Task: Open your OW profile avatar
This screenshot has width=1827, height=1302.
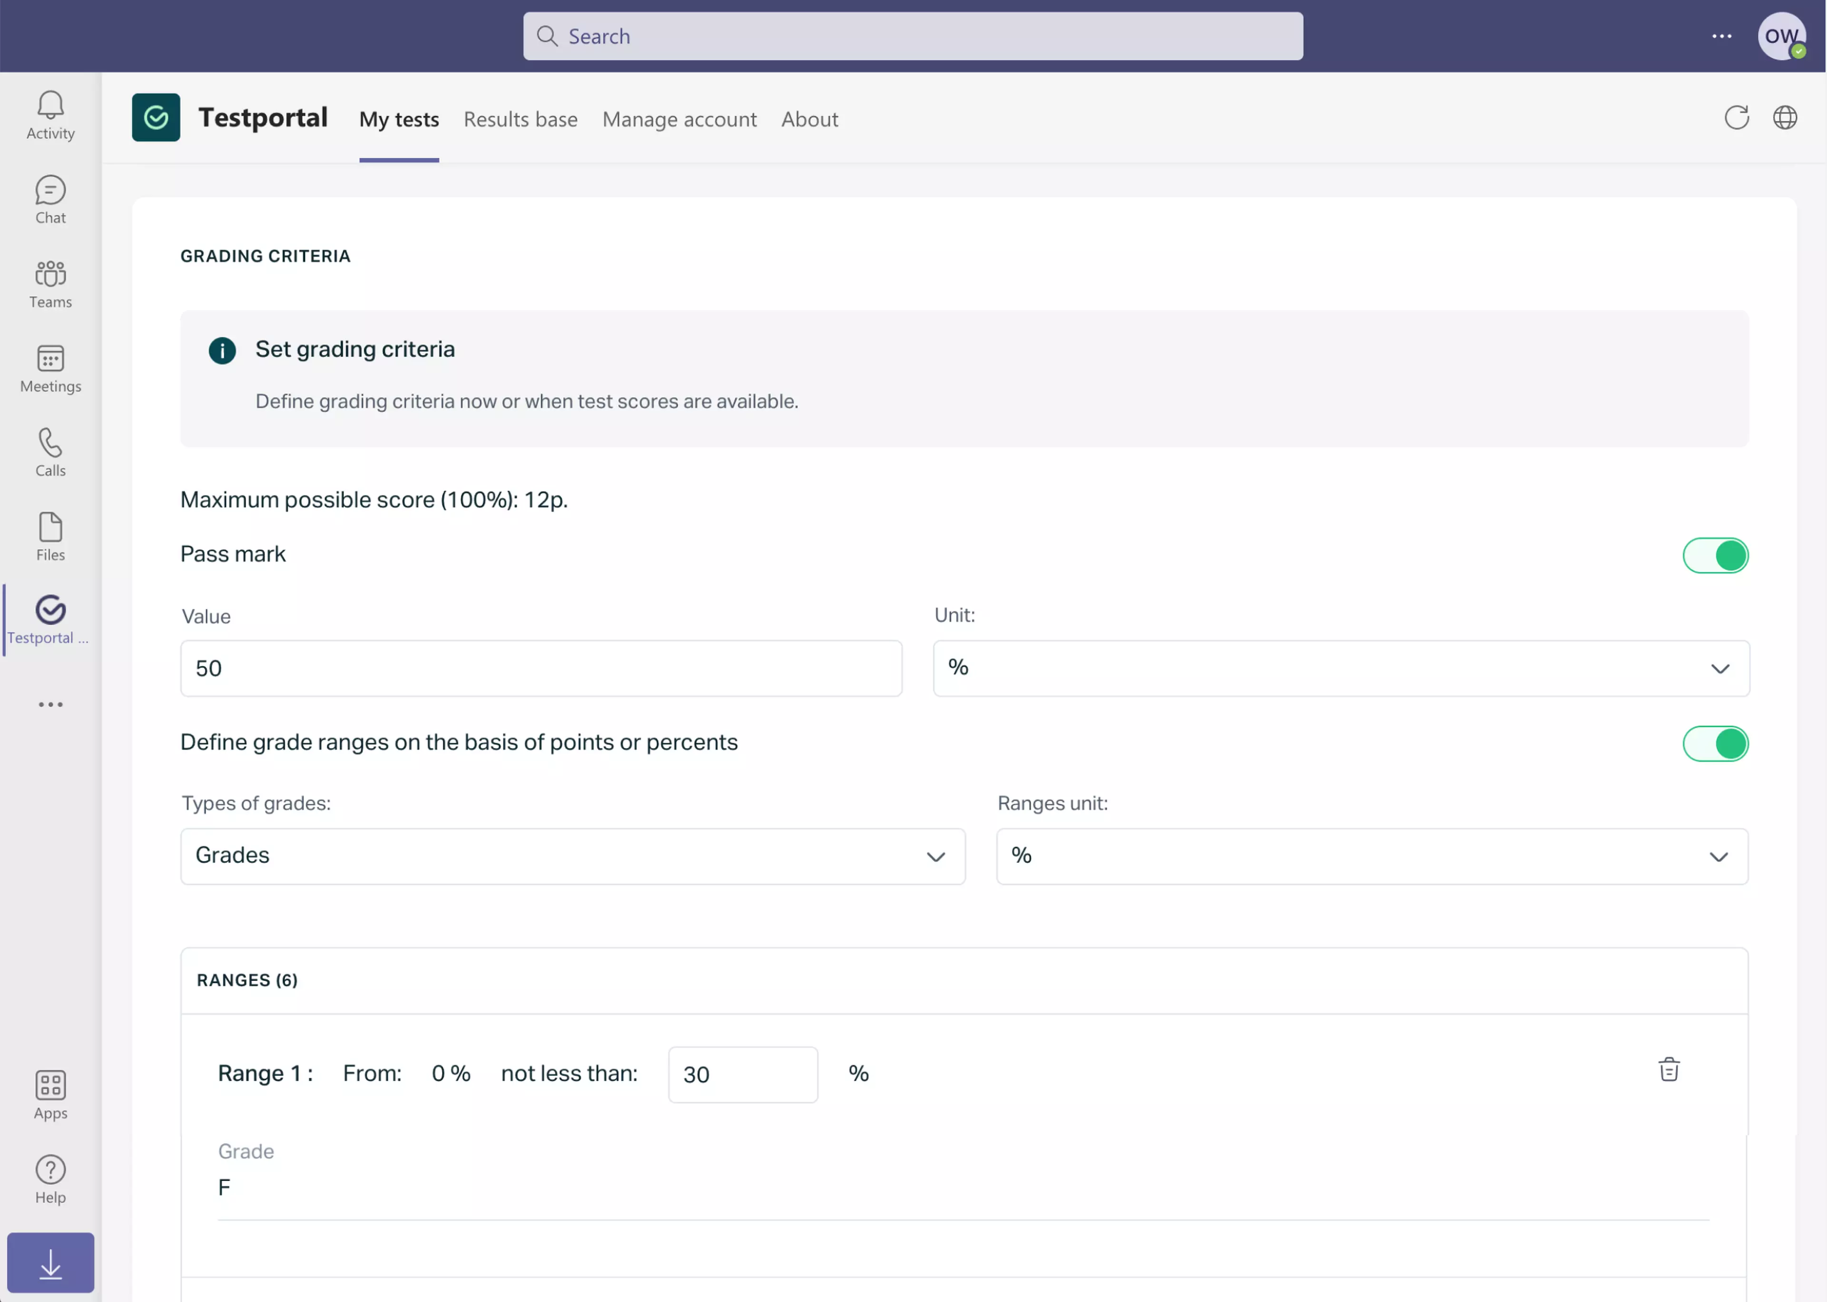Action: [x=1782, y=36]
